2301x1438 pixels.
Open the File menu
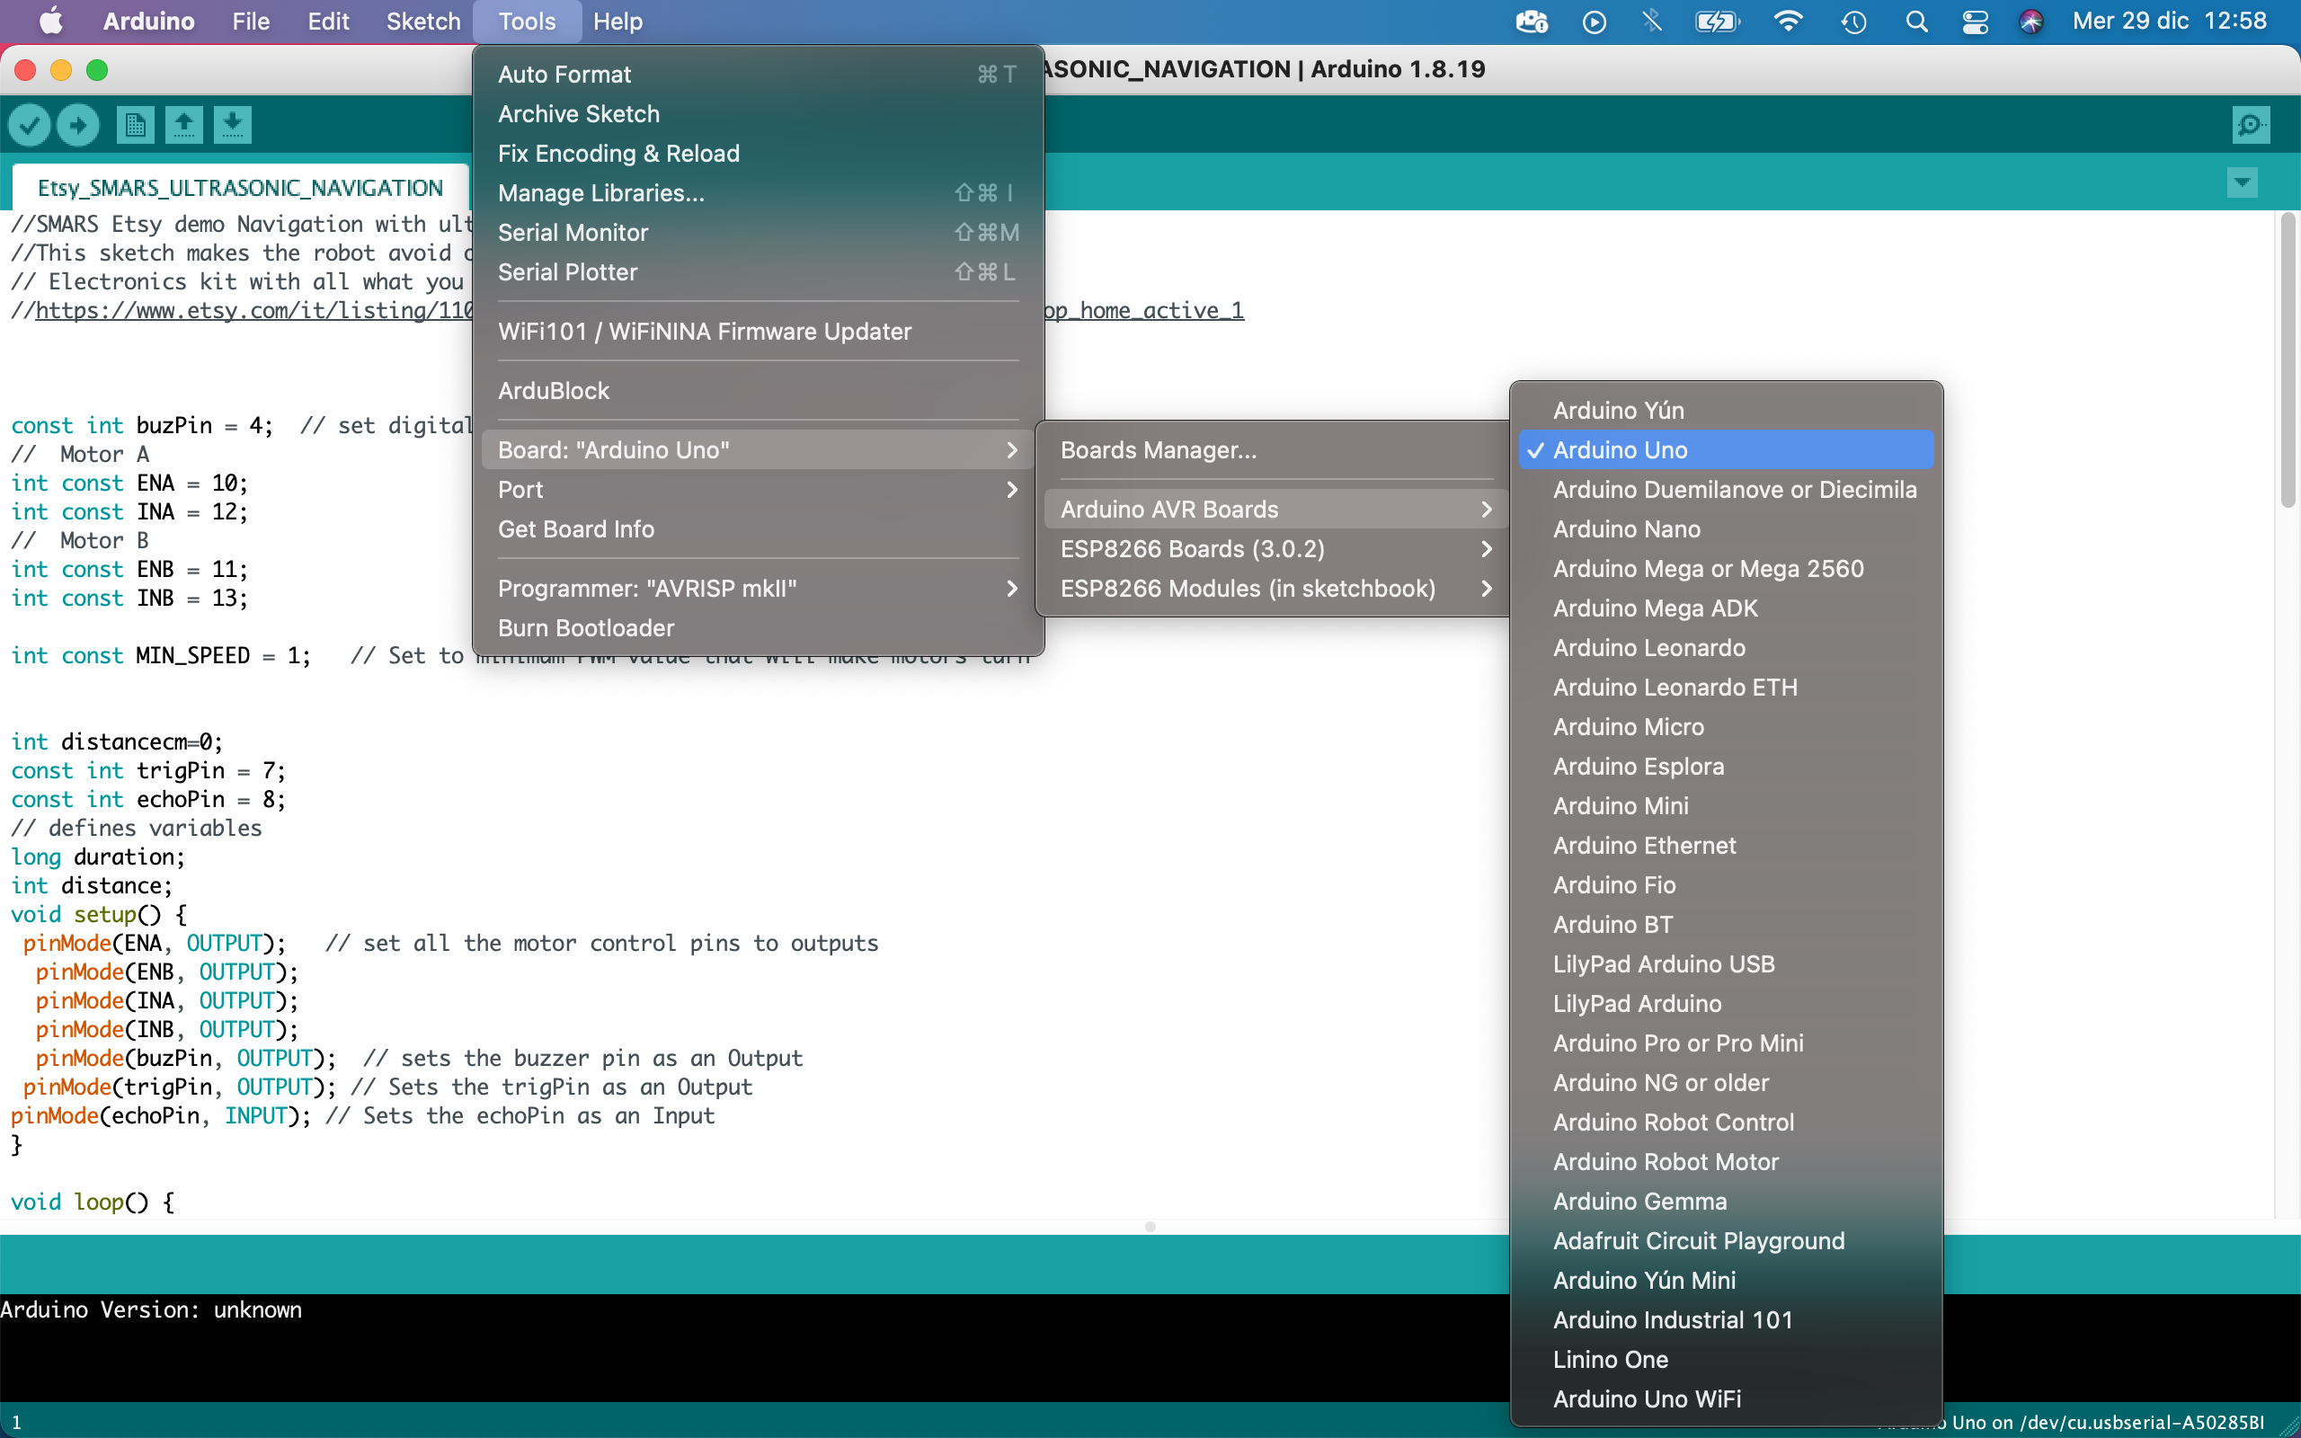251,21
